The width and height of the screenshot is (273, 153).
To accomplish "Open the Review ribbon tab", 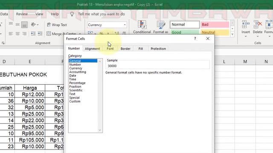I will pyautogui.click(x=22, y=14).
